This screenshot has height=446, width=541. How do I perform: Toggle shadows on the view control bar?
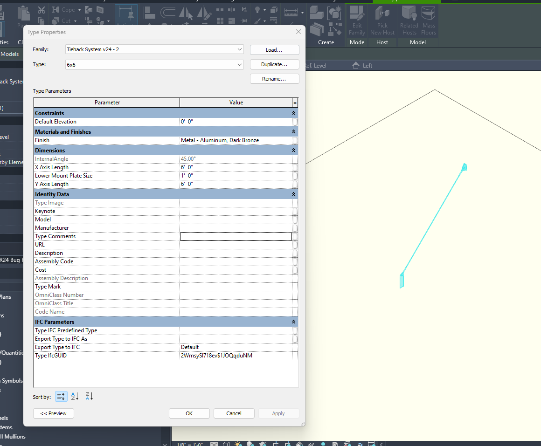250,443
